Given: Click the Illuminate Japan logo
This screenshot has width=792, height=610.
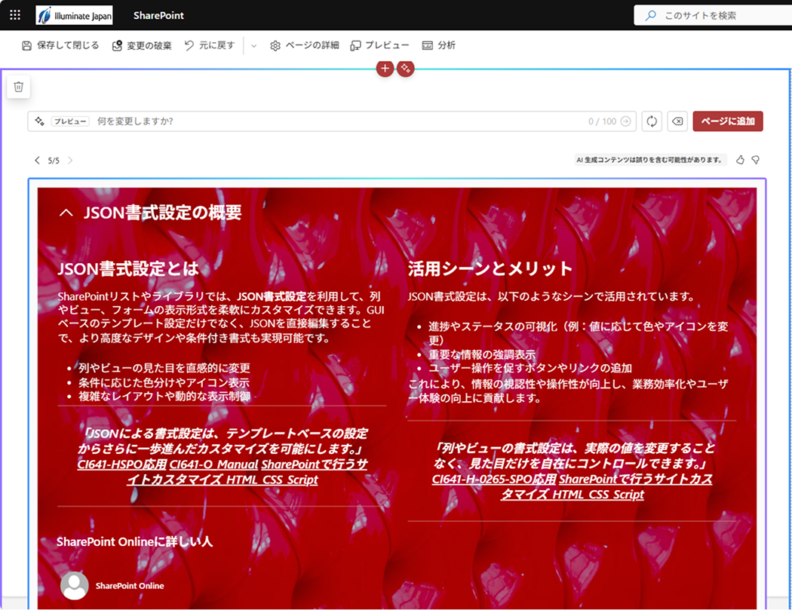Looking at the screenshot, I should [x=74, y=15].
